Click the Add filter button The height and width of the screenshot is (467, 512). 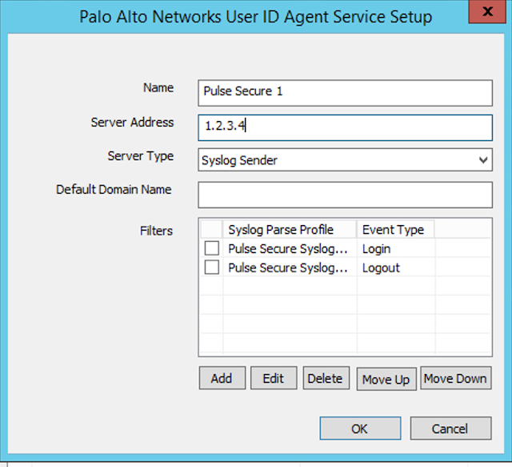click(x=222, y=378)
